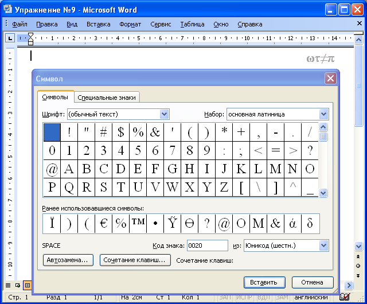The image size is (367, 304).
Task: Toggle ИСПР track changes in status bar
Action: click(244, 298)
